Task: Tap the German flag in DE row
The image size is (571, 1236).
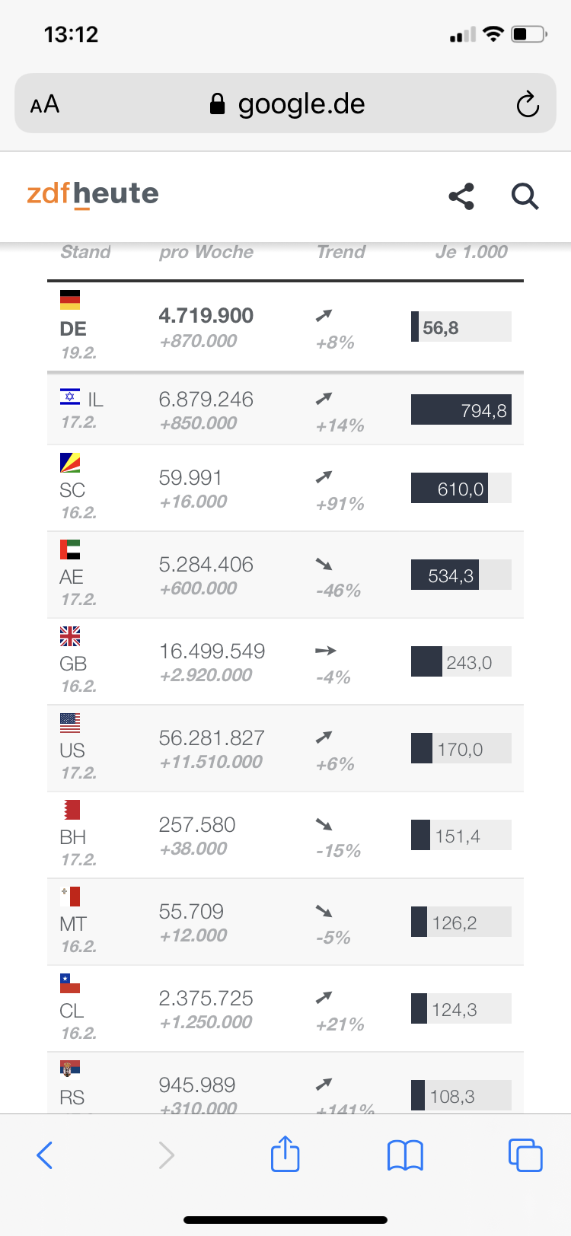Action: click(x=70, y=300)
